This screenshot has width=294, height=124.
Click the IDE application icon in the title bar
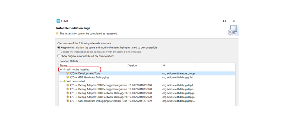(x=58, y=21)
